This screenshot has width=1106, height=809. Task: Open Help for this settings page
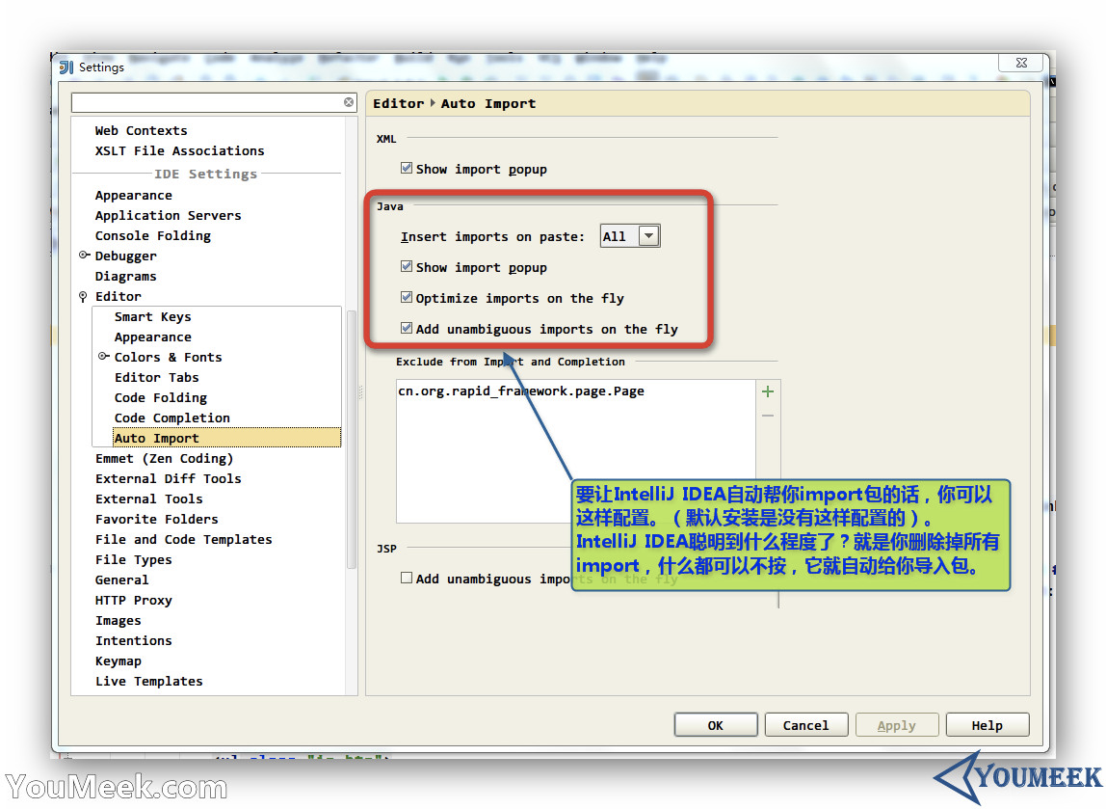click(x=987, y=725)
